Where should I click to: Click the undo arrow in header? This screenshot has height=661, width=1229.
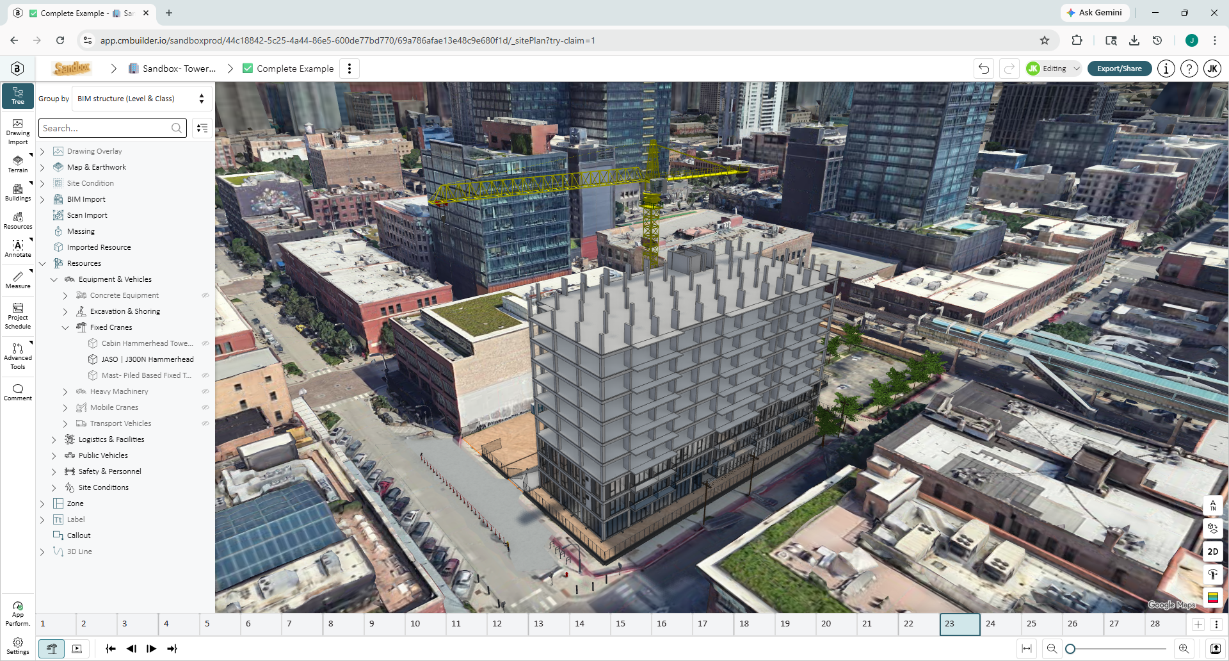(x=984, y=69)
